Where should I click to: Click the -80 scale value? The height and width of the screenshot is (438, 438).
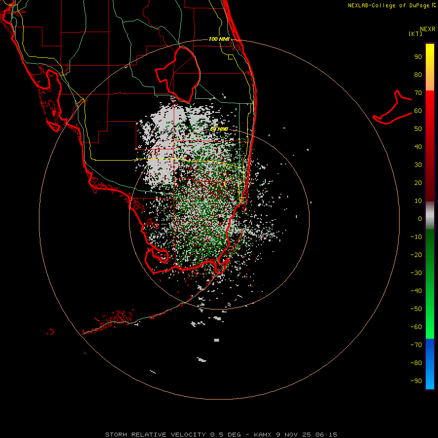click(416, 363)
